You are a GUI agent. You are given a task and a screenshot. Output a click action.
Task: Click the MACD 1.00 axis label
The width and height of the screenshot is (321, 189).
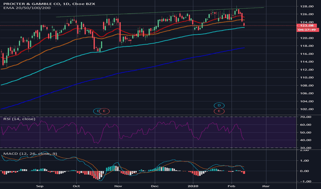305,160
